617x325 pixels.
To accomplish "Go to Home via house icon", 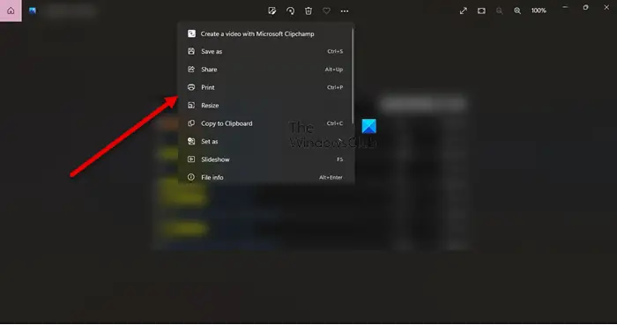I will tap(11, 11).
